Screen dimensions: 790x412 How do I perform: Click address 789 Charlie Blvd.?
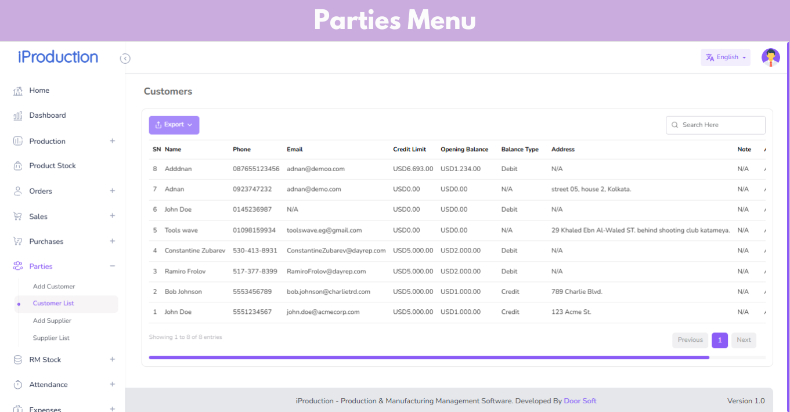tap(577, 292)
